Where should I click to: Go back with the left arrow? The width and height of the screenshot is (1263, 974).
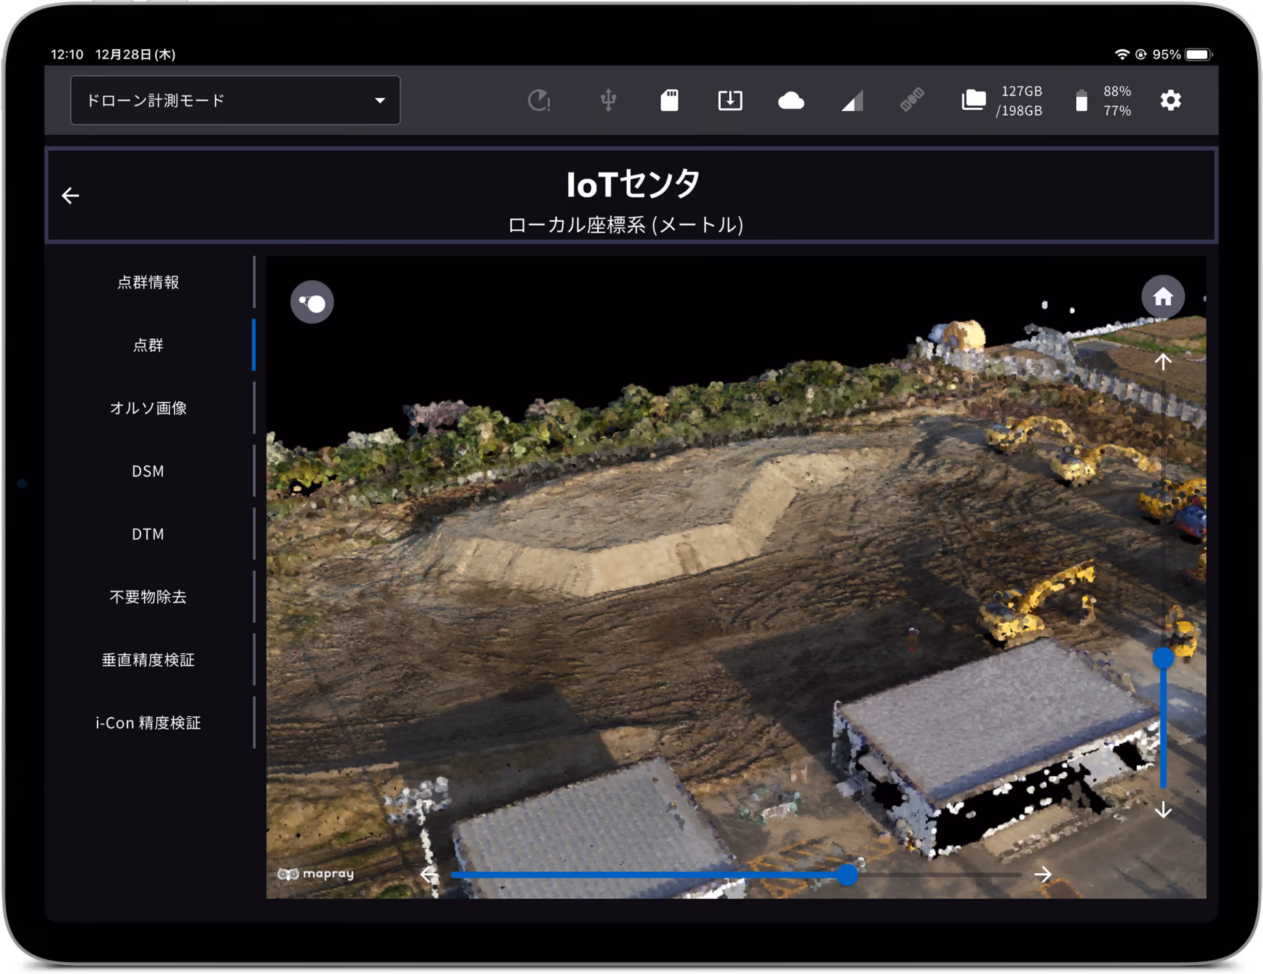70,196
